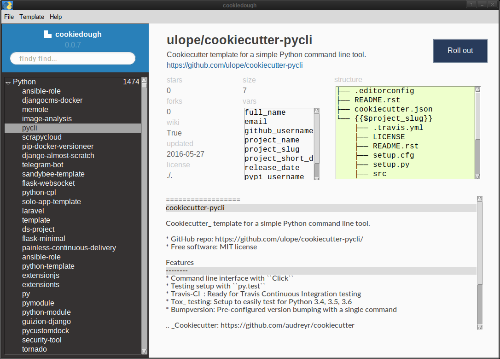Viewport: 500px width, 359px height.
Task: Click the cookiedough logo icon in the blue header
Action: 47,34
